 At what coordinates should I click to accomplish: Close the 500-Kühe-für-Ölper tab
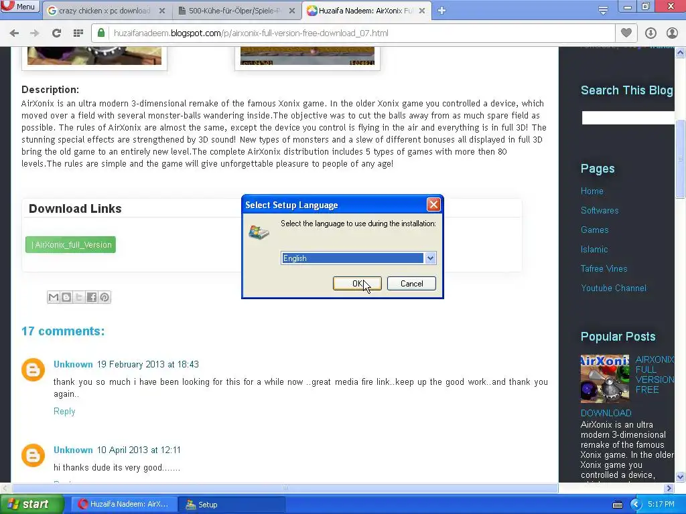(292, 11)
